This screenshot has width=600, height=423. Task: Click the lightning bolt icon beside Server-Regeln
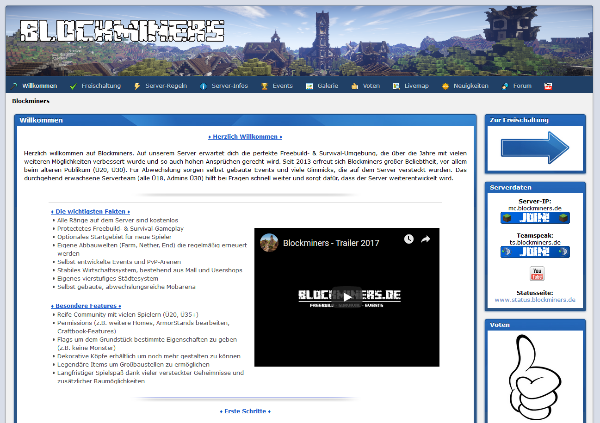[137, 86]
